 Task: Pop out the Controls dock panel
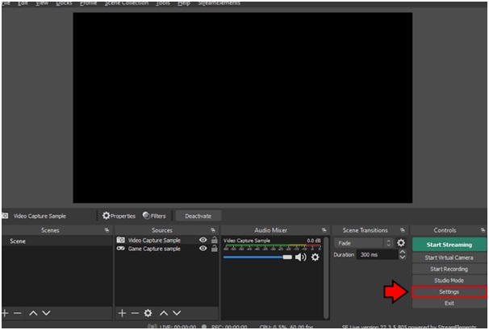coord(482,230)
